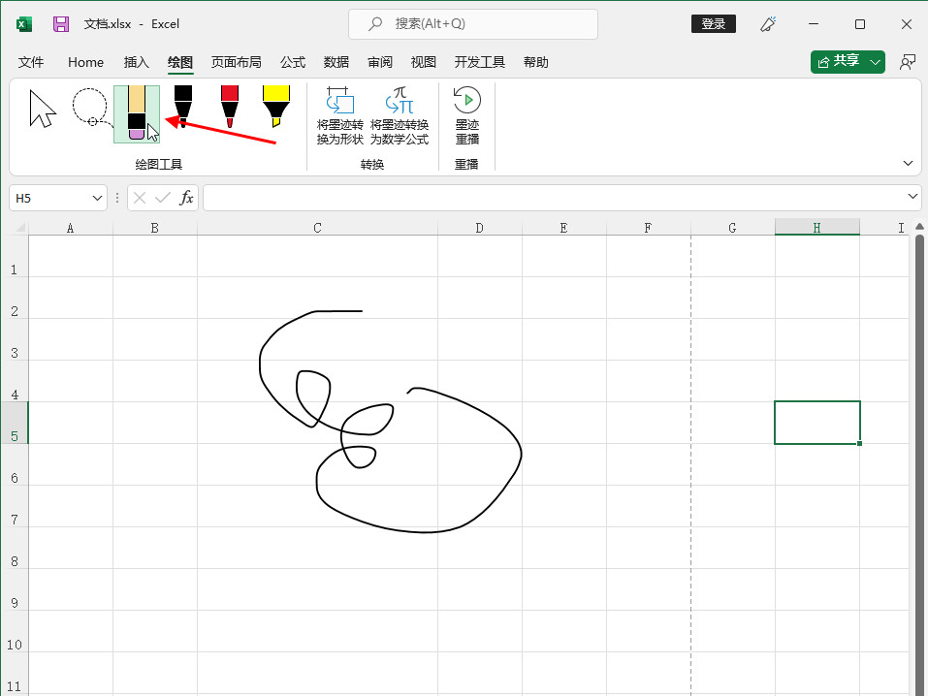Select column D header
The width and height of the screenshot is (928, 696).
point(479,228)
